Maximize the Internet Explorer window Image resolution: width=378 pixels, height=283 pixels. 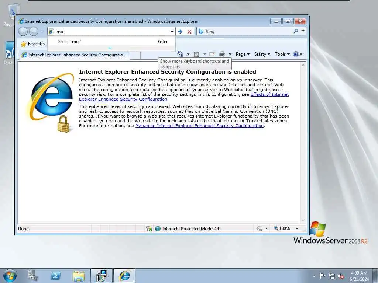pyautogui.click(x=288, y=21)
